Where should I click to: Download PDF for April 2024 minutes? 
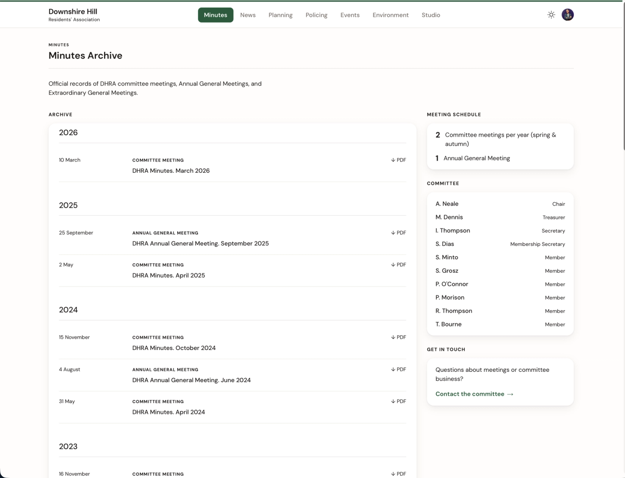[x=398, y=401]
